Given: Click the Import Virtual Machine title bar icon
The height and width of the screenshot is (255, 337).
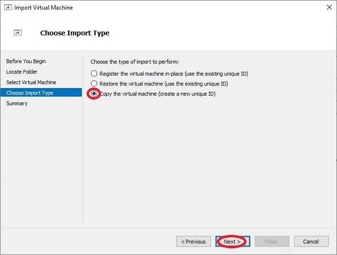Looking at the screenshot, I should 8,8.
